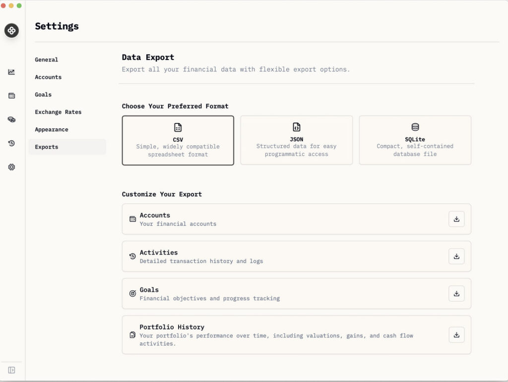The image size is (508, 382).
Task: Open Exchange Rates settings
Action: [x=58, y=112]
